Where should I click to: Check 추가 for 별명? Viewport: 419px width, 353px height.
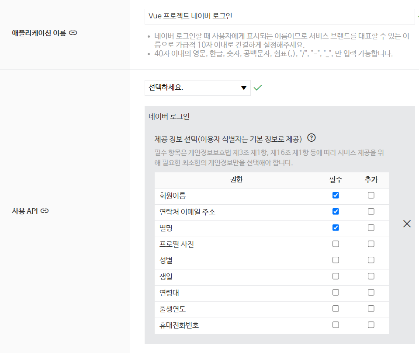371,228
